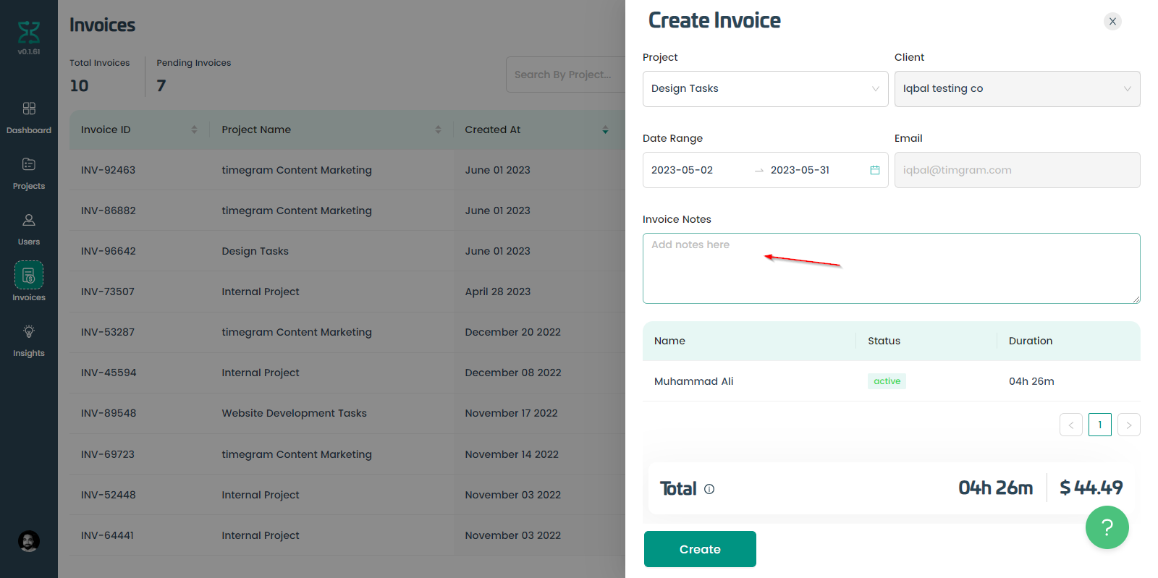Image resolution: width=1158 pixels, height=578 pixels.
Task: Select page 1 in pagination
Action: click(1100, 425)
